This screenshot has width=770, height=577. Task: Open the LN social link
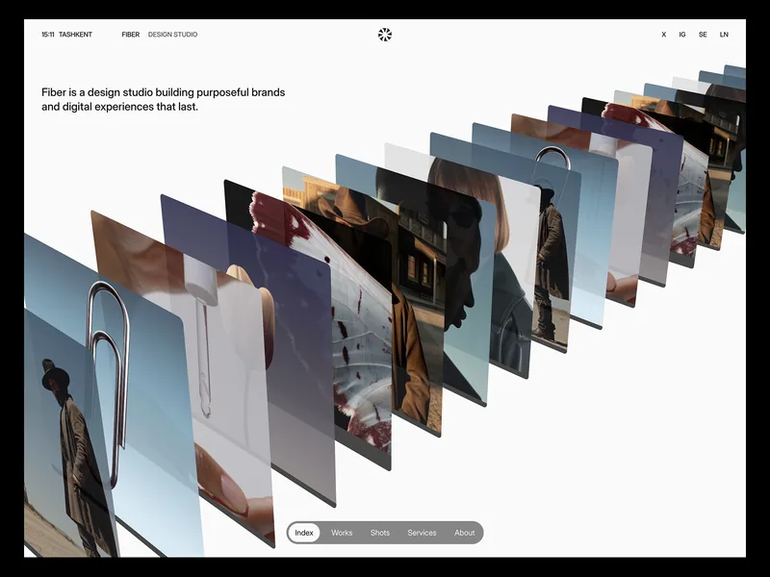pos(724,35)
